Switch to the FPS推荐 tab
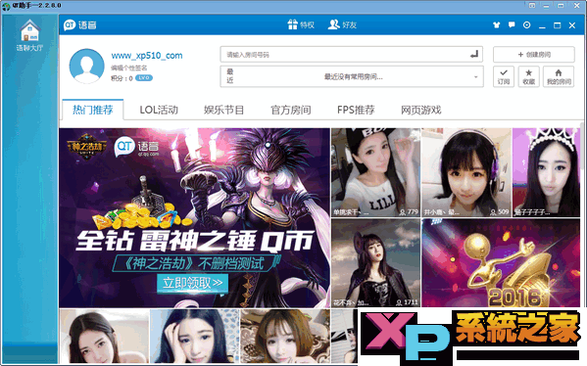This screenshot has width=587, height=366. point(356,110)
